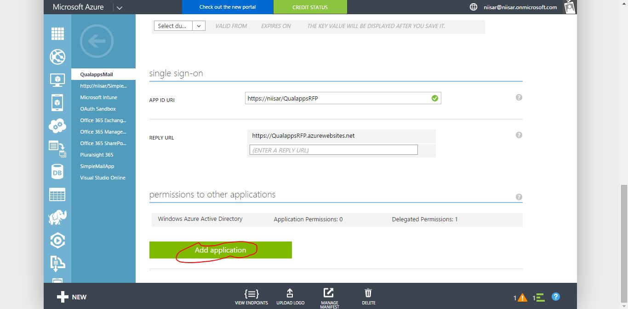The width and height of the screenshot is (628, 309).
Task: Open the blue help question icon
Action: click(x=556, y=297)
